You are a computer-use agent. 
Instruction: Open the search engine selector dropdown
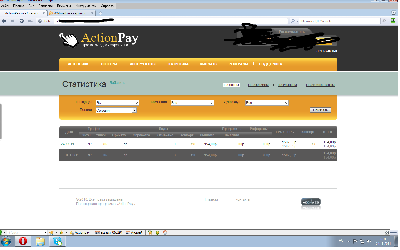point(294,21)
